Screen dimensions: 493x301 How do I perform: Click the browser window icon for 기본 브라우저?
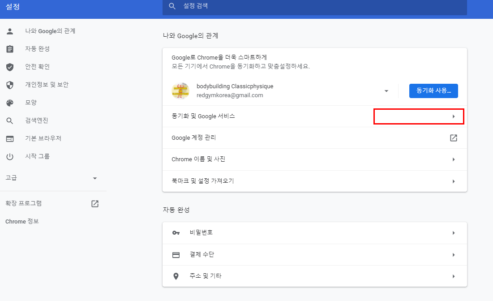point(10,139)
